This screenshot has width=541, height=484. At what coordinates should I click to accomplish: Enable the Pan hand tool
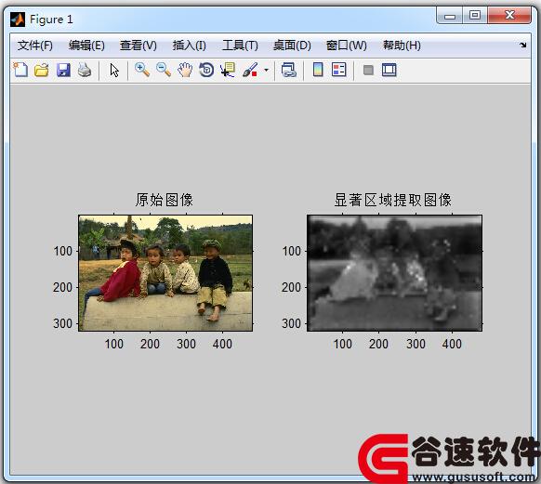pyautogui.click(x=185, y=70)
